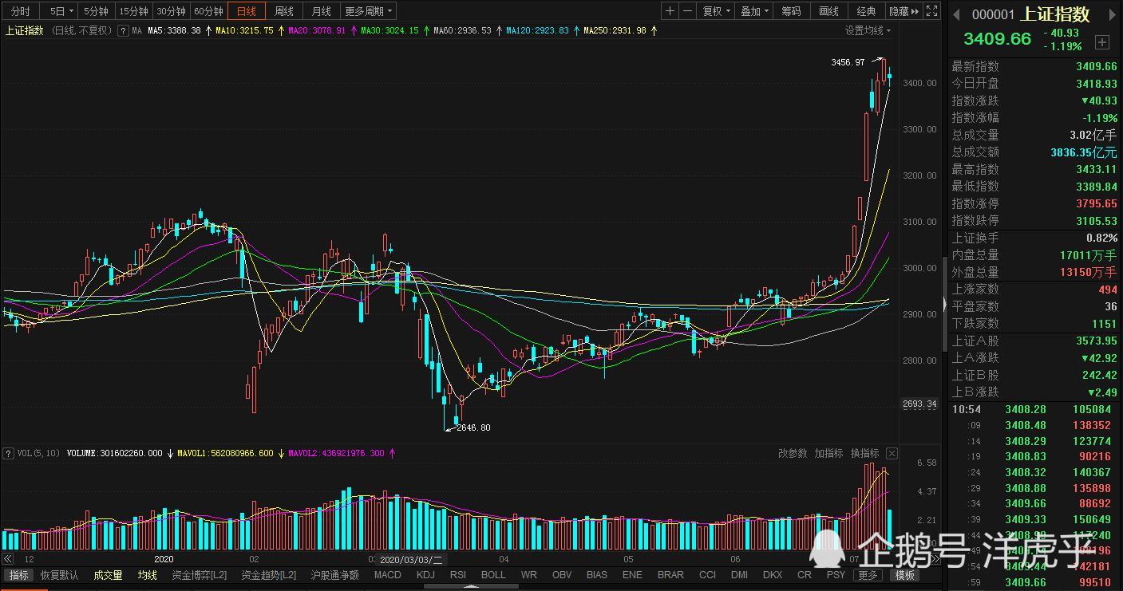Image resolution: width=1123 pixels, height=591 pixels.
Task: Select RSI indicator
Action: click(458, 575)
